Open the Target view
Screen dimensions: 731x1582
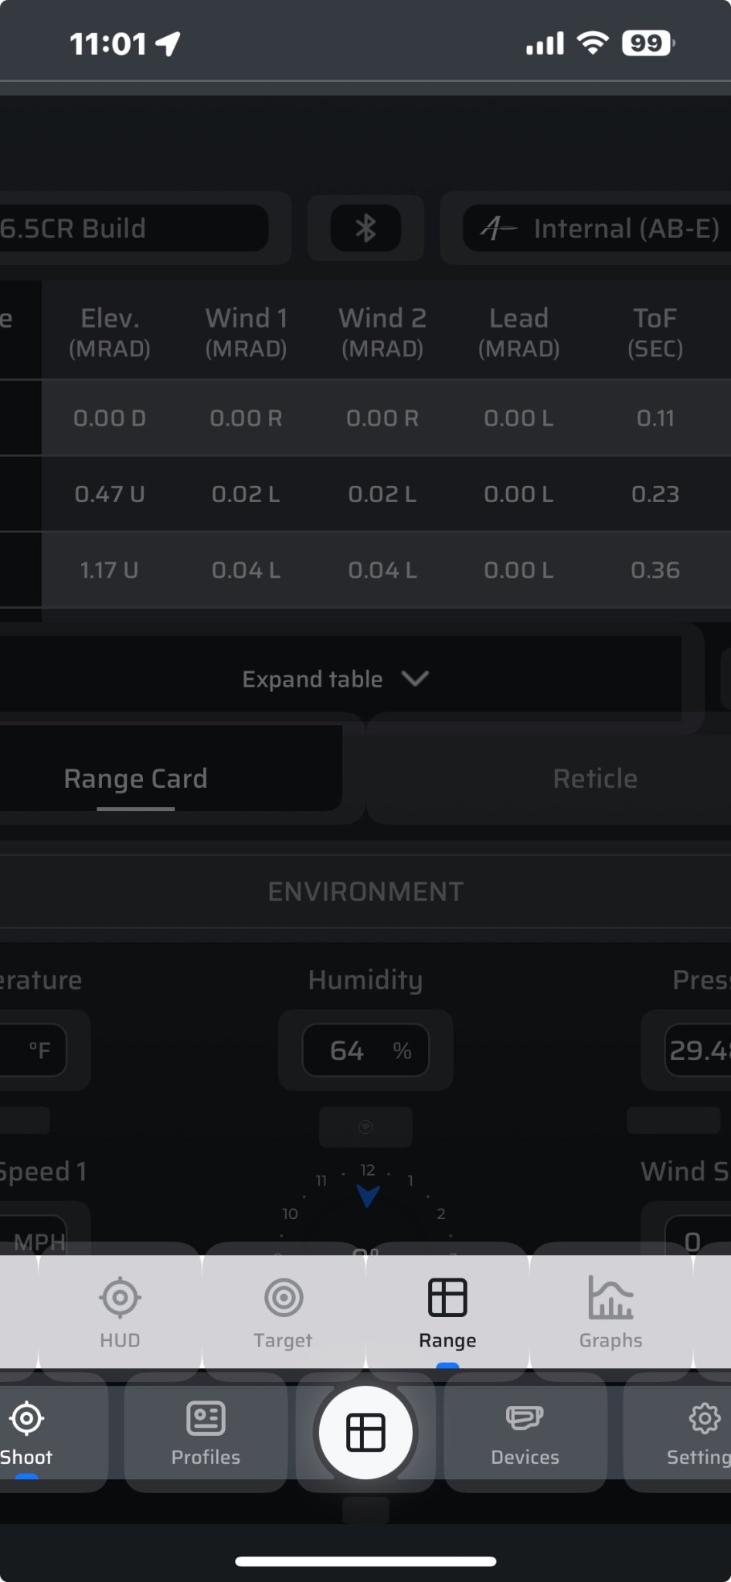click(283, 1312)
